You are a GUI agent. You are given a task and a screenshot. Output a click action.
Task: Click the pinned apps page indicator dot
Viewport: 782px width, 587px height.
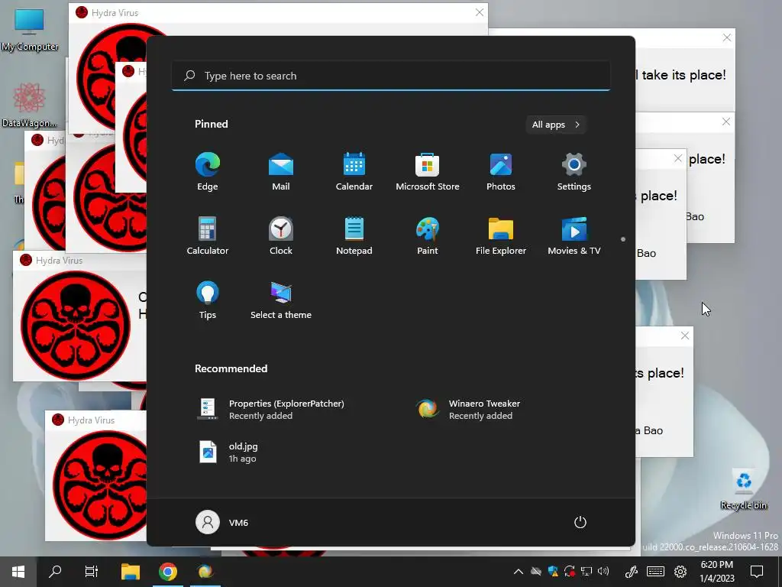tap(623, 239)
